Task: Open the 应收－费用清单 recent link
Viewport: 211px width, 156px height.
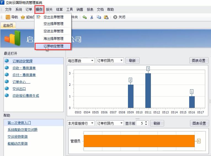Action: 24,68
